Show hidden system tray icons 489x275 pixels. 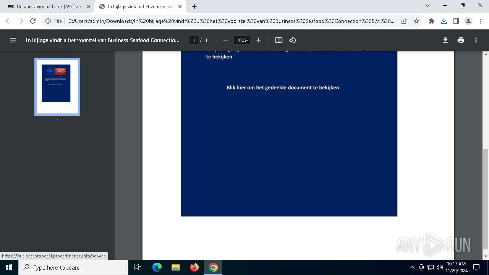pos(412,267)
